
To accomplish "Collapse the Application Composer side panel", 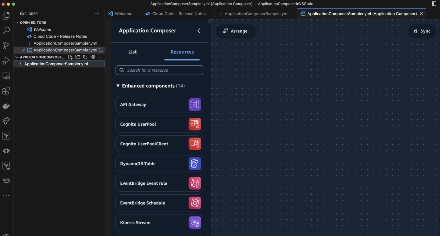I will point(199,31).
